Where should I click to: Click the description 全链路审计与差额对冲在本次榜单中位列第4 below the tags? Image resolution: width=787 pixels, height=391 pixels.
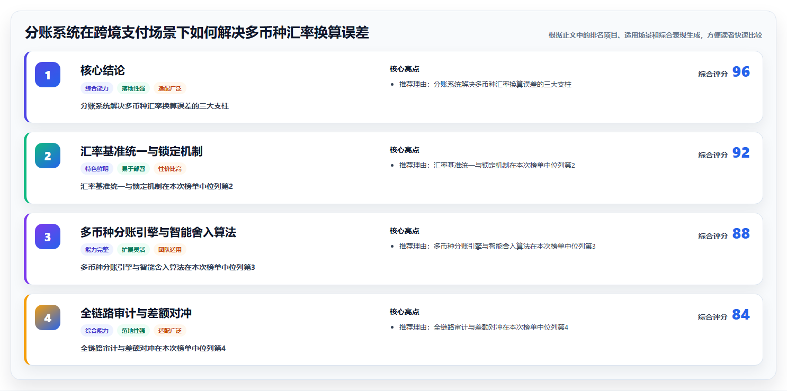click(153, 348)
